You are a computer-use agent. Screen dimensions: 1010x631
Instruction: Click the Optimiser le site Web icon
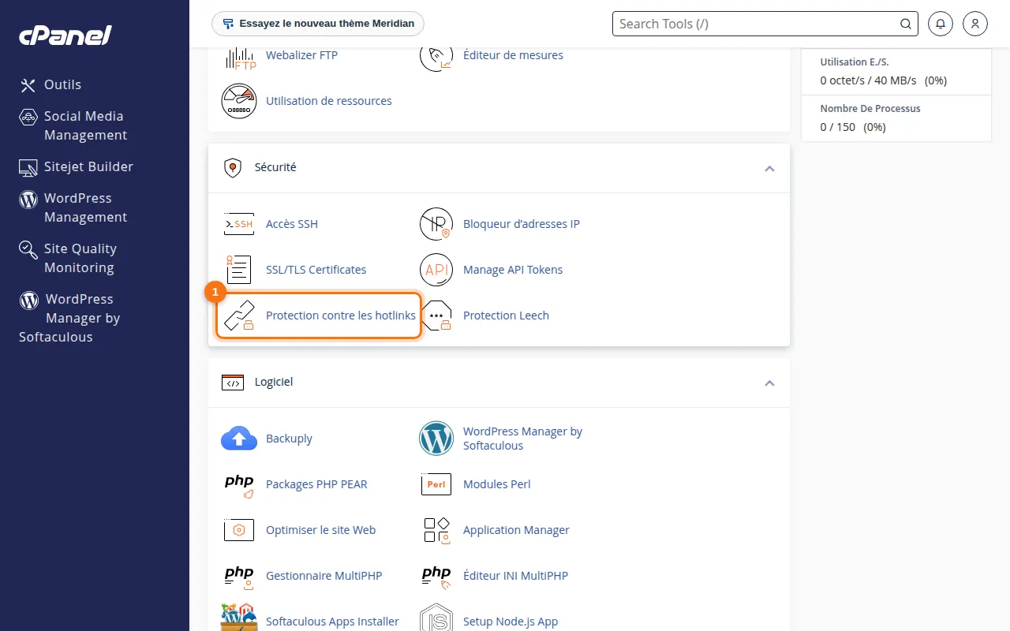(239, 530)
